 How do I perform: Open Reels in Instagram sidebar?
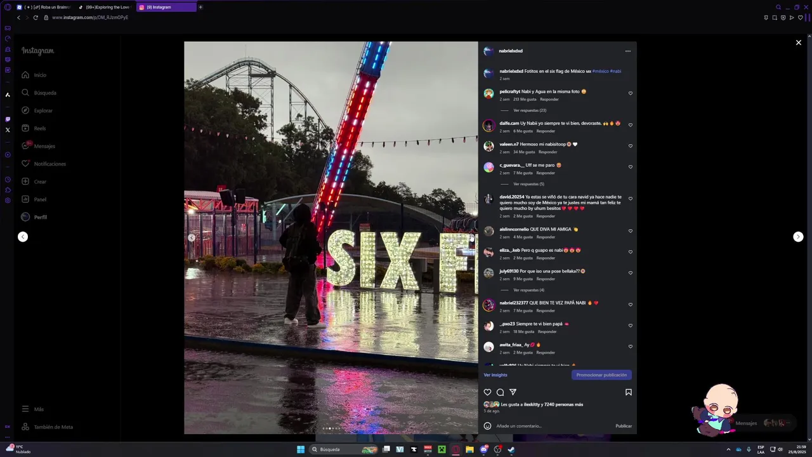[34, 128]
